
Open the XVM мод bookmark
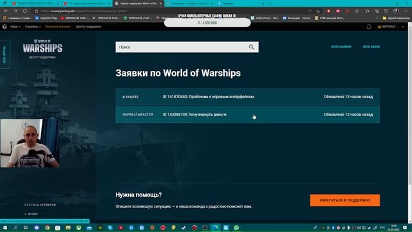point(329,18)
